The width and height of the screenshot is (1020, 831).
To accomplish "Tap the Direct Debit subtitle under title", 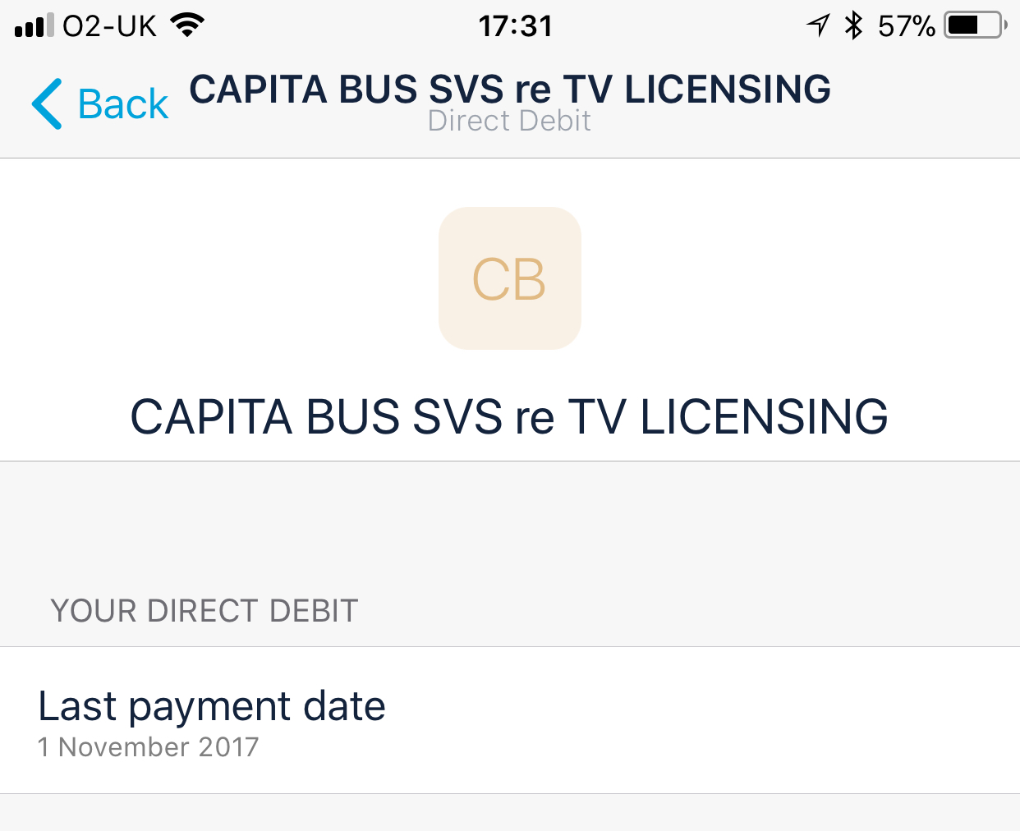I will coord(509,121).
